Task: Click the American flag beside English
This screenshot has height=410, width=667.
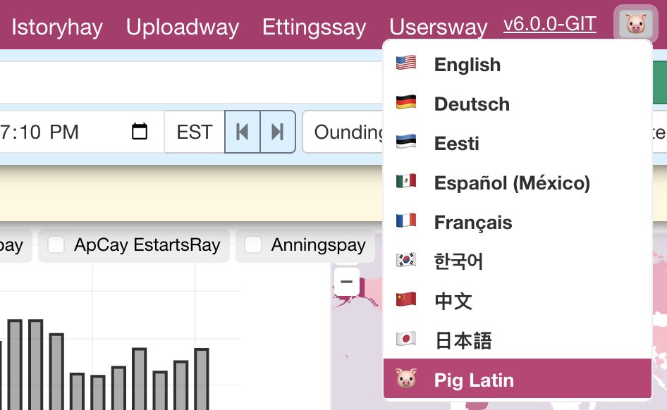Action: pyautogui.click(x=405, y=64)
